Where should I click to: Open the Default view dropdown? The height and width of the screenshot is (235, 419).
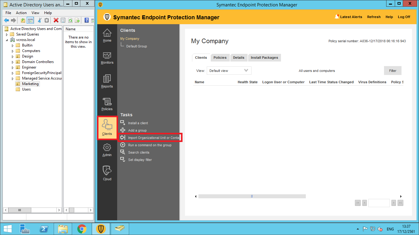coord(229,71)
